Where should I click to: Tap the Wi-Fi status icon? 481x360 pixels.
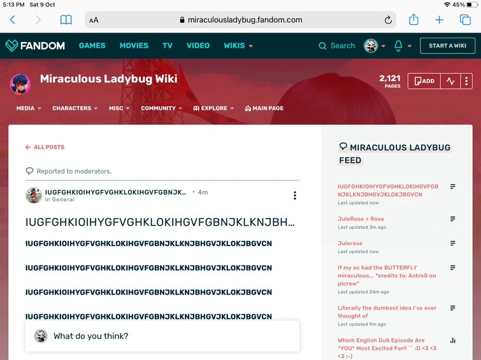[447, 4]
